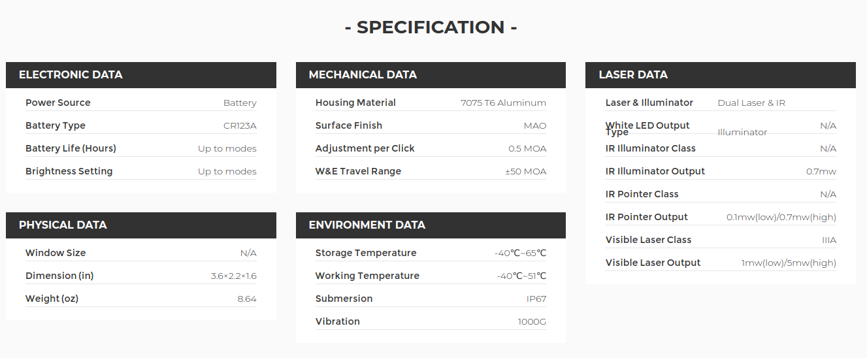Click the Visible Laser Class IIIA value
The height and width of the screenshot is (358, 867).
pos(829,240)
